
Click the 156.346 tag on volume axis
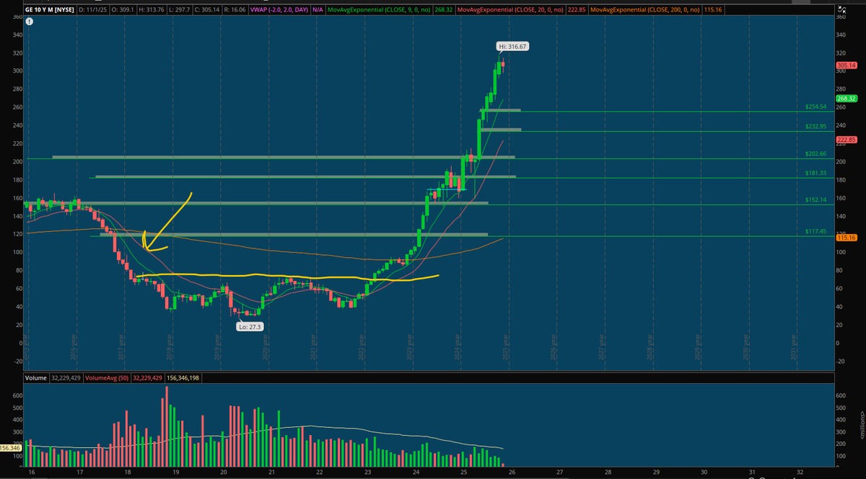pyautogui.click(x=11, y=447)
